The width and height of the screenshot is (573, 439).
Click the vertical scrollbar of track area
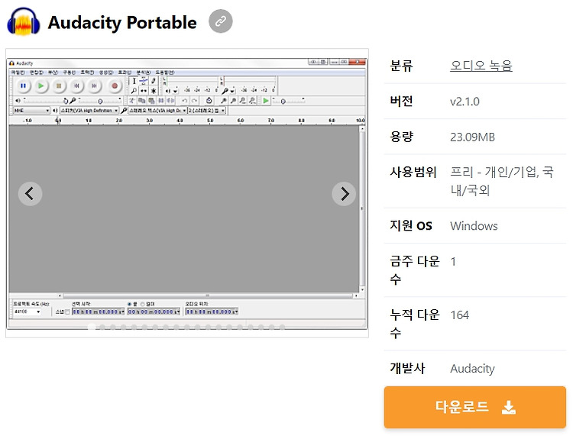(362, 209)
